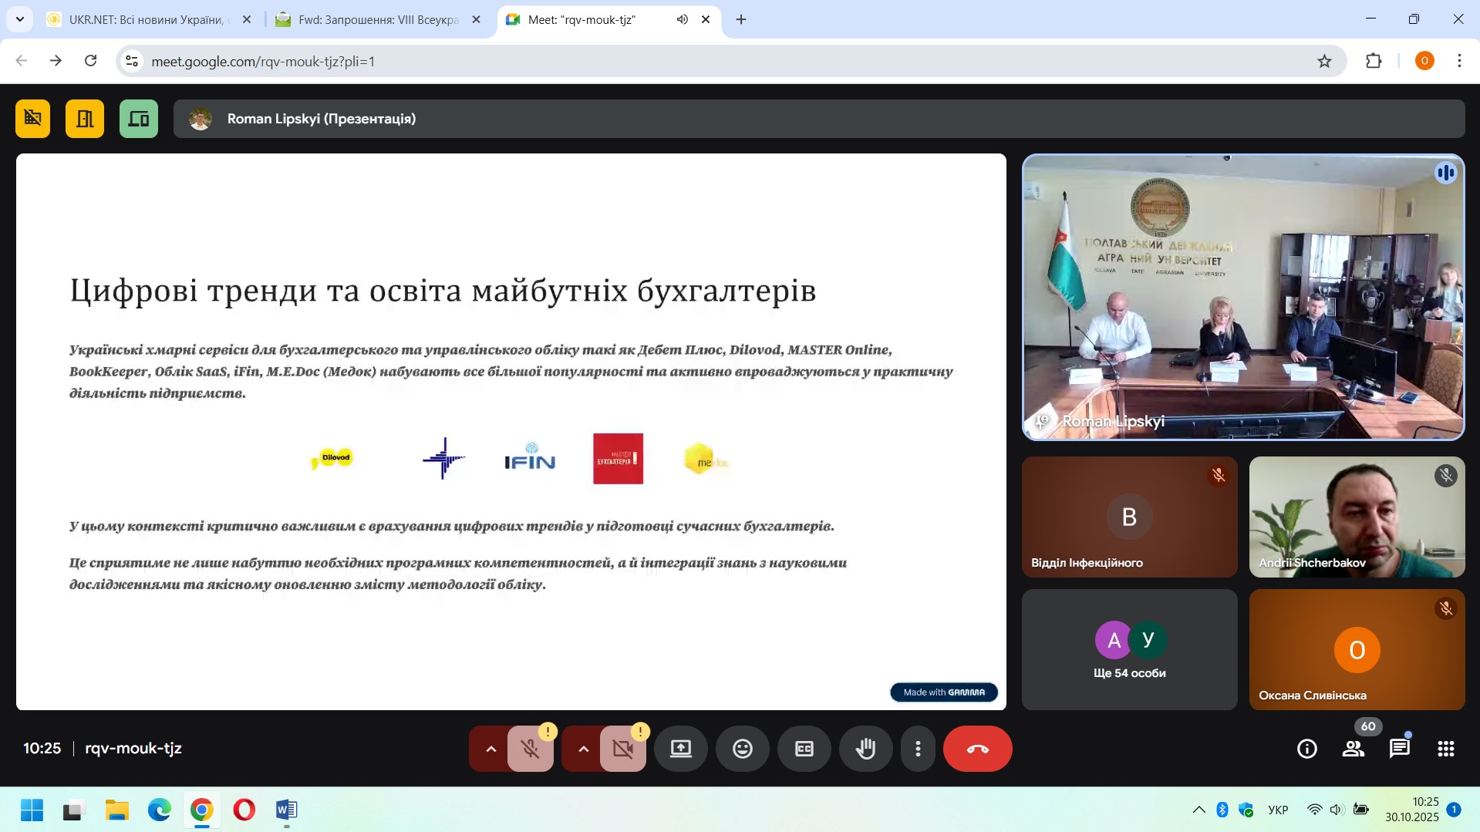Toggle the disabled camera button
This screenshot has width=1480, height=832.
[x=622, y=749]
